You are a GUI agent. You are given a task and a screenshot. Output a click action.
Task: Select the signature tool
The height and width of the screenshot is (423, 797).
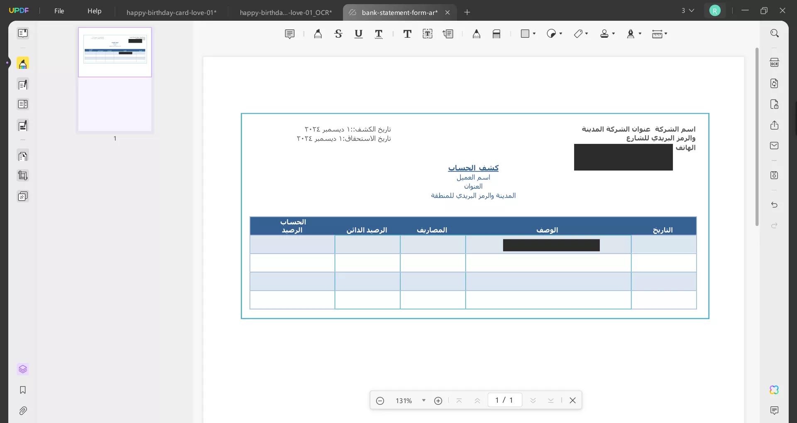coord(631,34)
